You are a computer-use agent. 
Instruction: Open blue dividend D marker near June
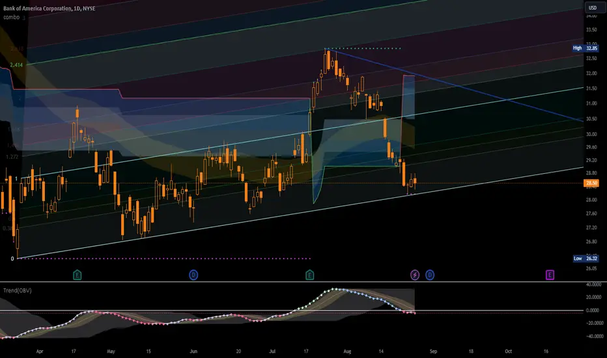tap(193, 275)
